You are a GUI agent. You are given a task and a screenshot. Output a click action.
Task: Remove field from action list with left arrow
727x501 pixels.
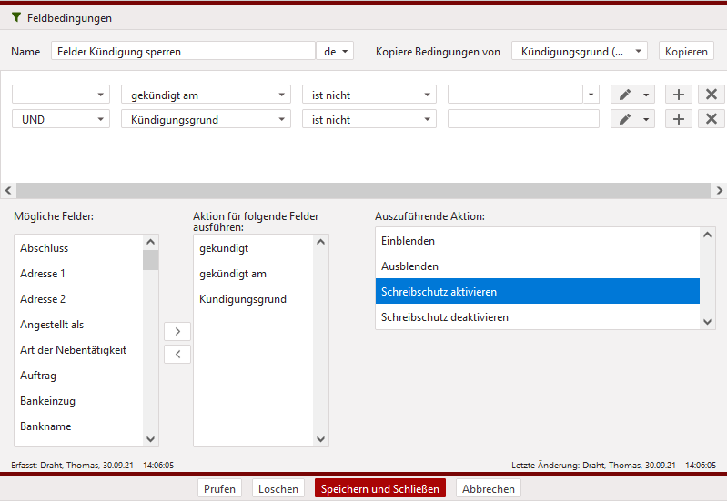click(x=177, y=354)
